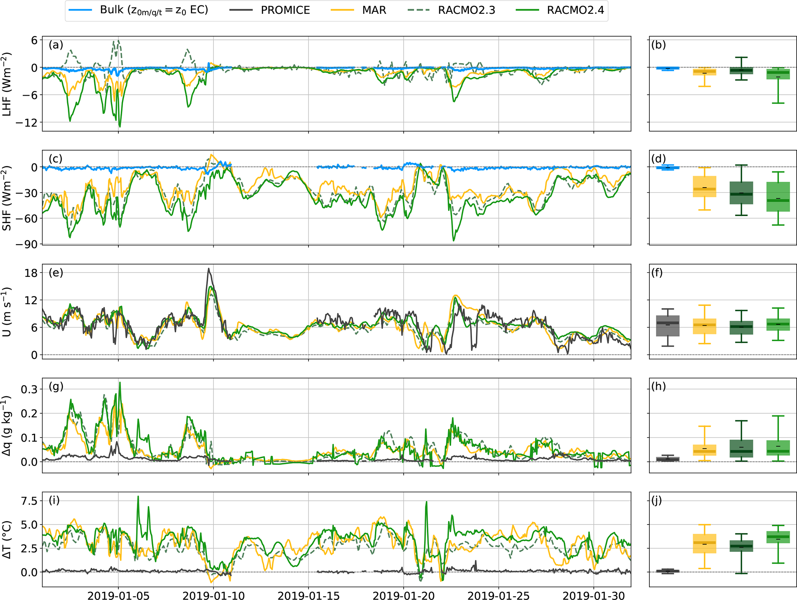Click the blue Bulk legend line swatch
The width and height of the screenshot is (797, 600).
[80, 10]
